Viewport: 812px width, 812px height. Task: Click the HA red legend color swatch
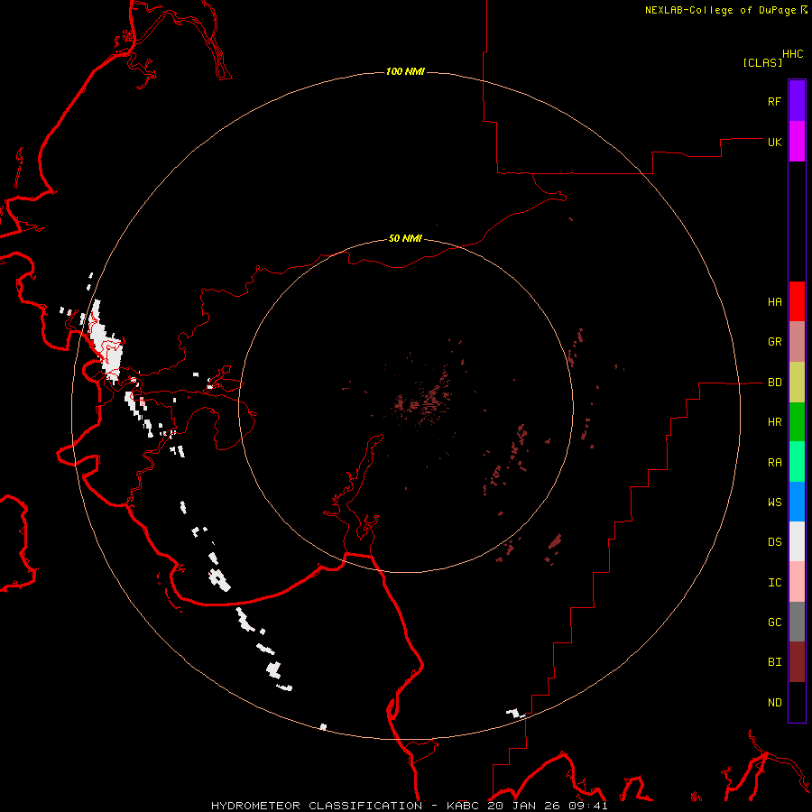coord(797,301)
